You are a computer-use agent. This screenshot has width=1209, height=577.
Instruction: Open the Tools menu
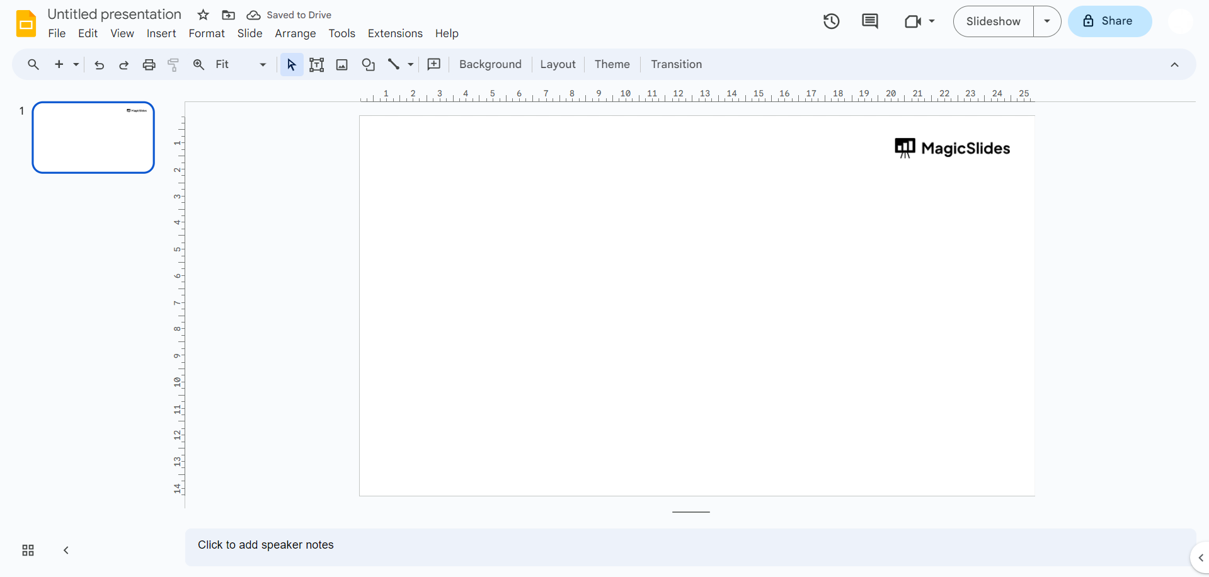pos(341,33)
